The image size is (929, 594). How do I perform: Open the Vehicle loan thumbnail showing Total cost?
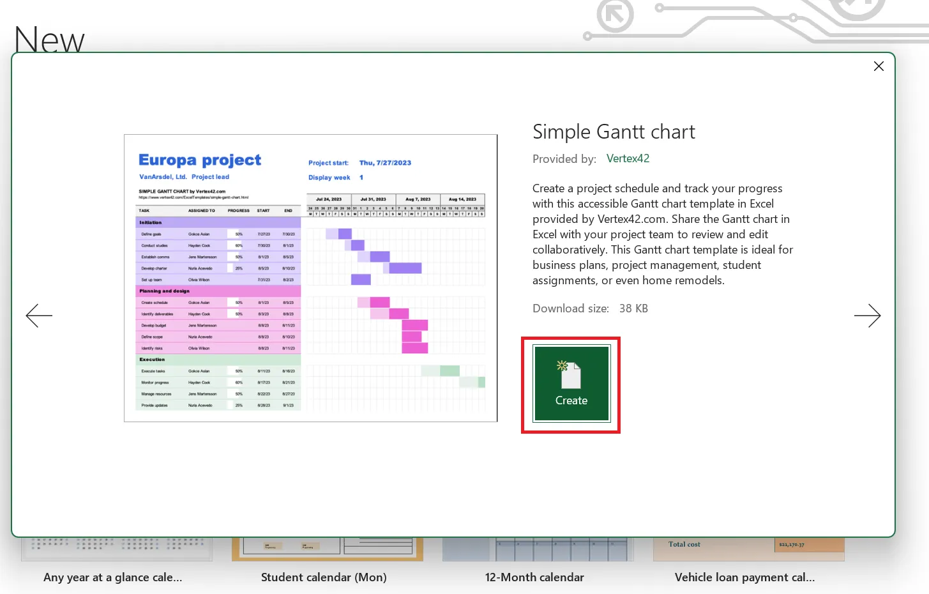[x=749, y=549]
